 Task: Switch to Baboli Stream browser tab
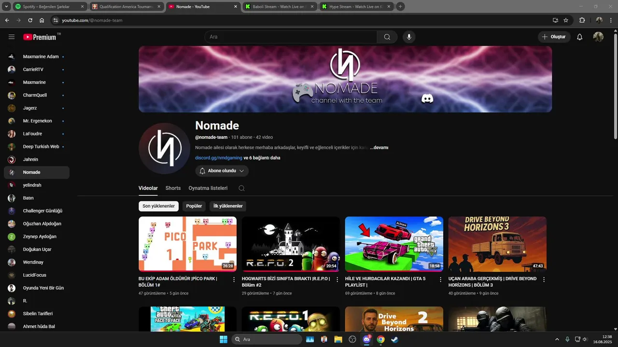click(x=280, y=7)
